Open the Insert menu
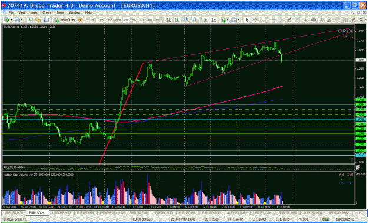The height and width of the screenshot is (223, 368). (x=34, y=12)
